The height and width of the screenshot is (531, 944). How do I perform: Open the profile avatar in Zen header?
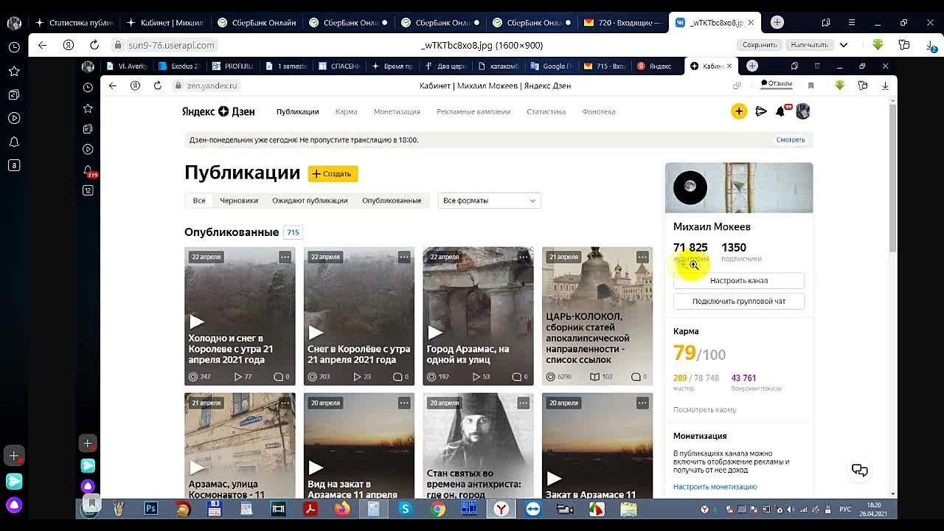pos(803,111)
